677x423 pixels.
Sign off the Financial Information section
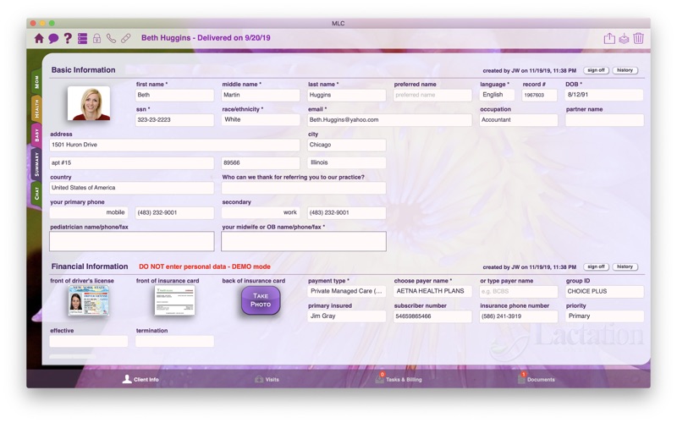[596, 266]
